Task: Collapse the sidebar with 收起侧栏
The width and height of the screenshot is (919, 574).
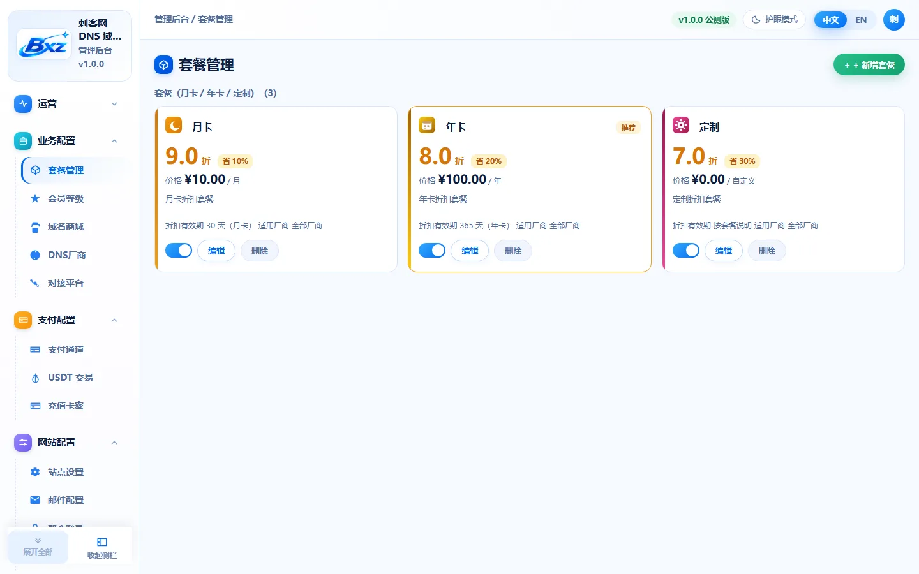Action: click(102, 548)
